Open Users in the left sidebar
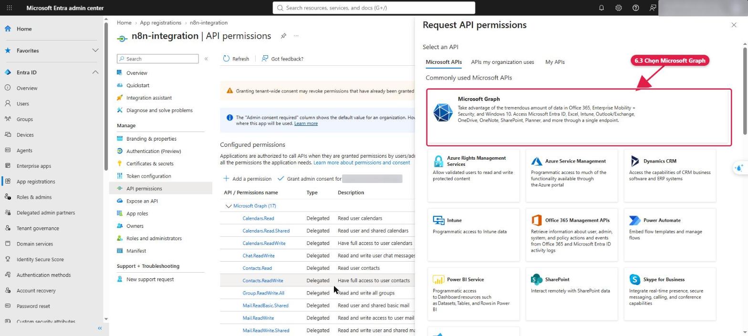 (22, 103)
